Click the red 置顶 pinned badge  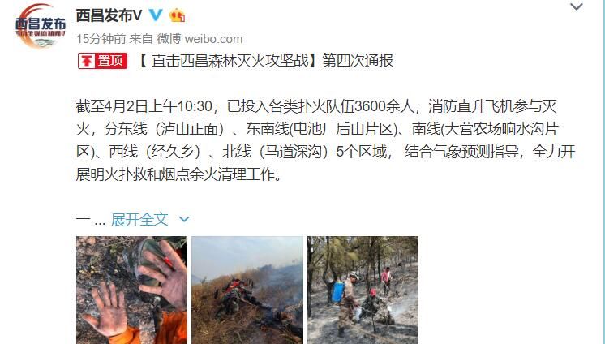103,61
